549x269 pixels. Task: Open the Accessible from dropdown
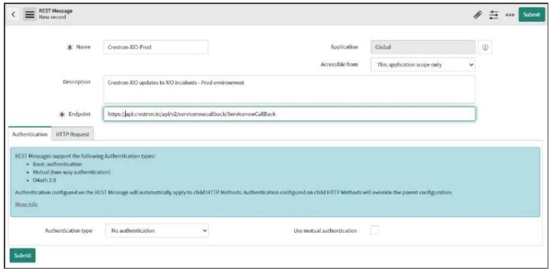click(x=423, y=65)
